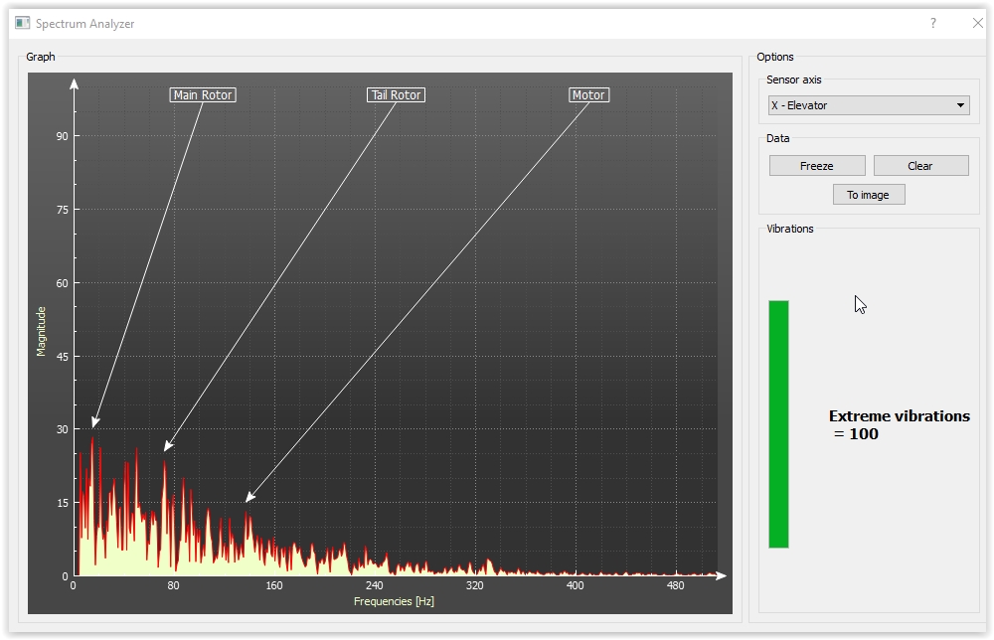Click arrowhead pointing at the Main Rotor peak
The width and height of the screenshot is (994, 640).
(x=95, y=423)
